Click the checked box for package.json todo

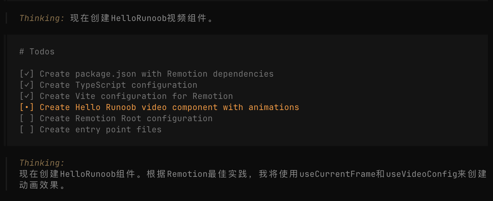click(x=26, y=74)
